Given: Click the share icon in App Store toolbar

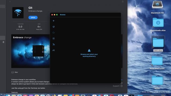Looking at the screenshot, I should [x=123, y=2].
